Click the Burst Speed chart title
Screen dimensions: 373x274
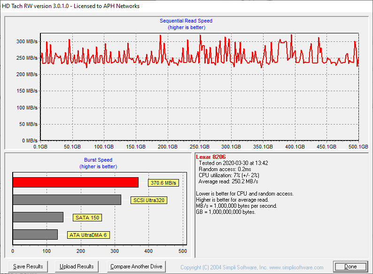pyautogui.click(x=98, y=160)
